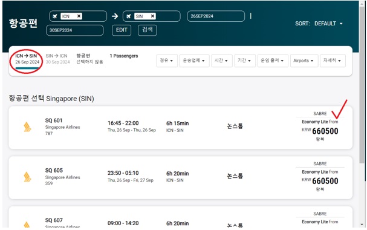This screenshot has width=367, height=230.
Task: Click the 항공편 선택하지 않음 summary tab
Action: pos(89,59)
